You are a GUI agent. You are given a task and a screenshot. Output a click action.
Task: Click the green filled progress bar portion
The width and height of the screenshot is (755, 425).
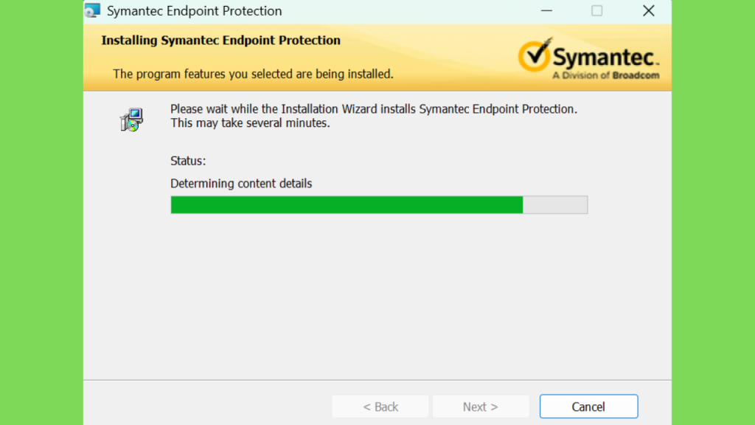pyautogui.click(x=347, y=205)
